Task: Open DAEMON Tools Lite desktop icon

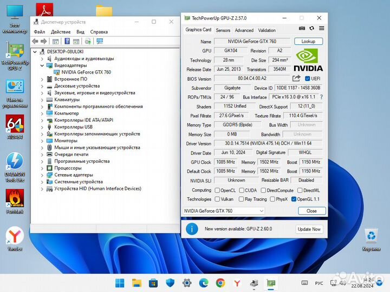Action: tap(15, 167)
